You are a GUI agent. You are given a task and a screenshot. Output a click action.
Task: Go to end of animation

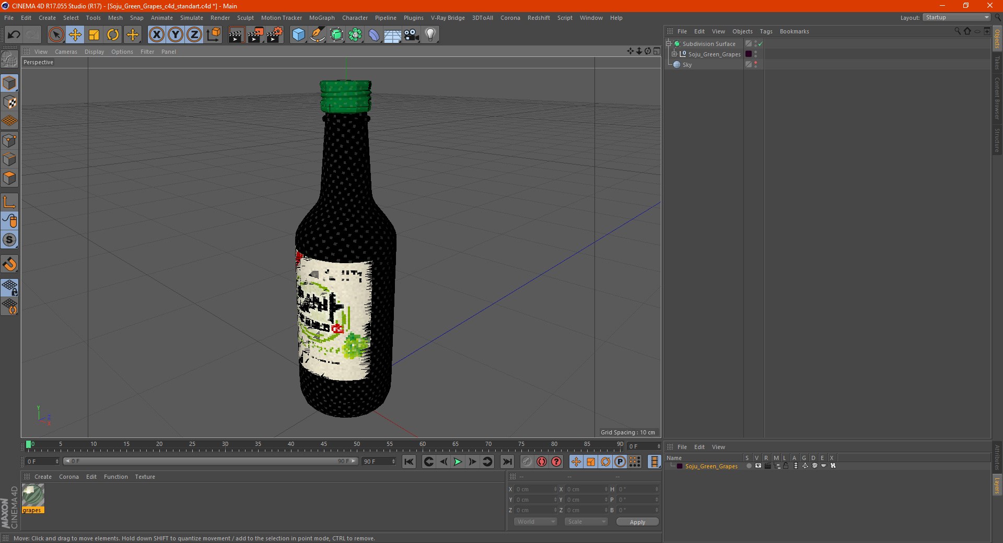507,462
